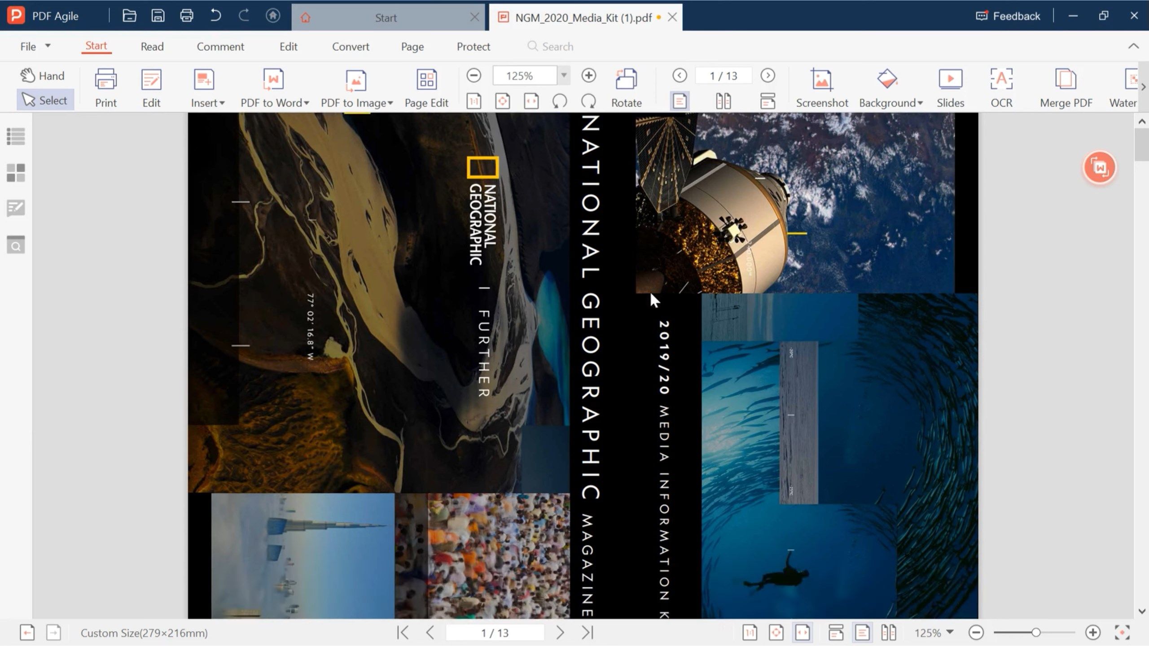Image resolution: width=1149 pixels, height=646 pixels.
Task: Enter full screen mode from status bar
Action: pyautogui.click(x=1122, y=633)
